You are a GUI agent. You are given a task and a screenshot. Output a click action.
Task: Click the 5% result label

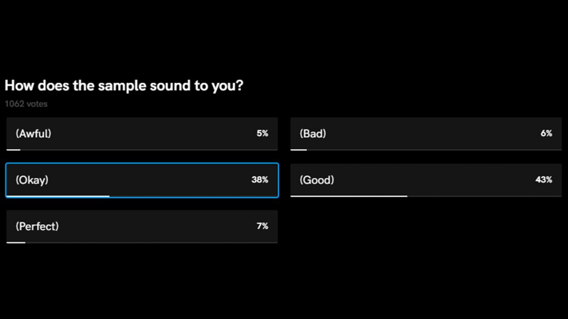click(x=262, y=134)
